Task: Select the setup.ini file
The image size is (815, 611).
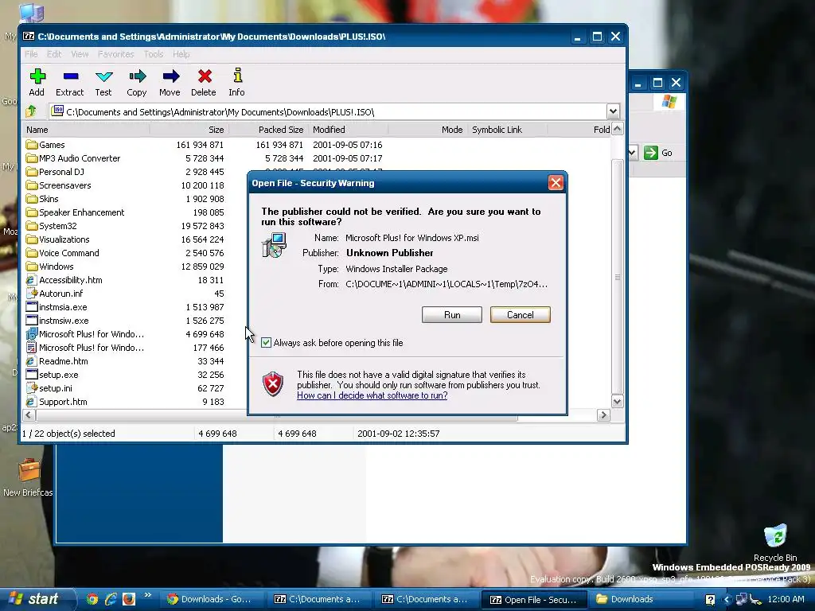Action: 49,388
